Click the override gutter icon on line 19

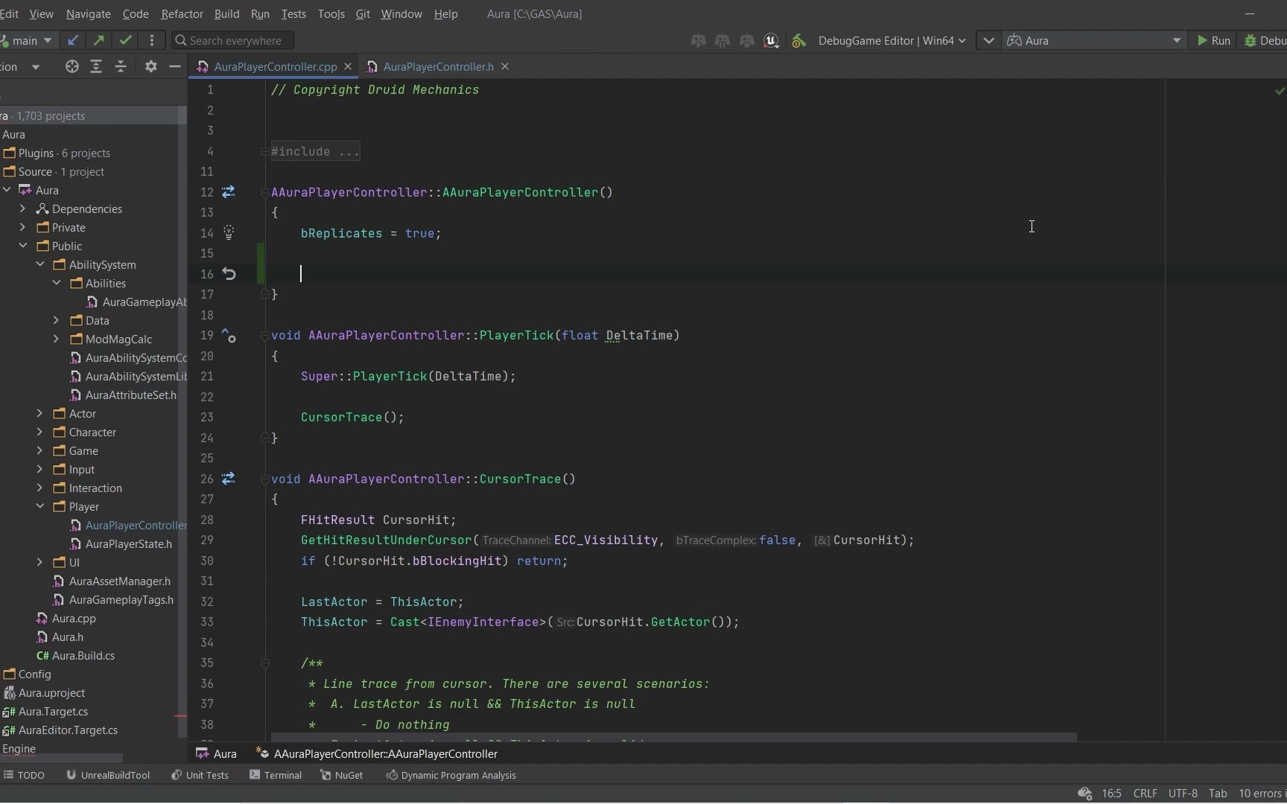click(x=229, y=336)
